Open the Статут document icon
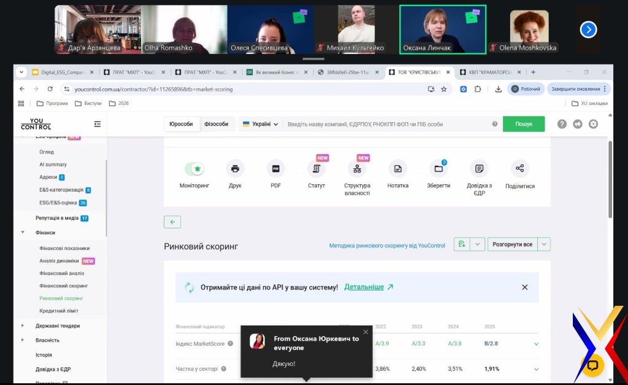This screenshot has height=385, width=628. click(x=316, y=169)
